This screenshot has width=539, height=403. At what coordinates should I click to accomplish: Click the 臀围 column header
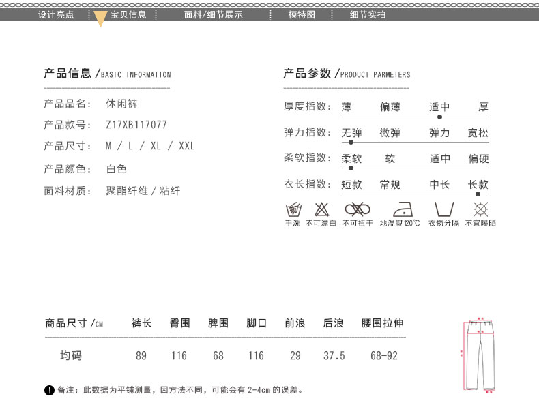tap(180, 323)
